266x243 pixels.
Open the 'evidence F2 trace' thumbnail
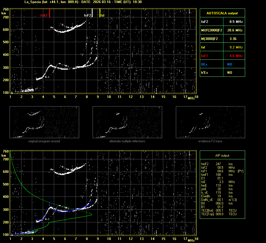pos(210,122)
